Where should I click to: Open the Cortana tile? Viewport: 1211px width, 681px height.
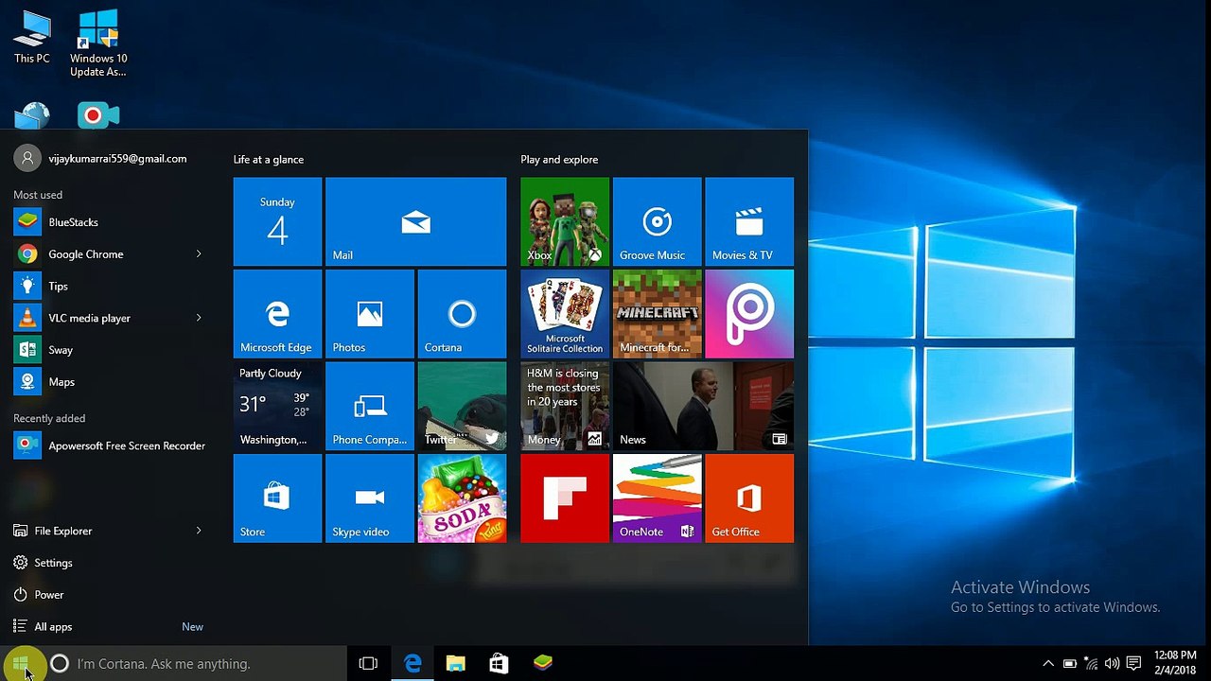[462, 314]
